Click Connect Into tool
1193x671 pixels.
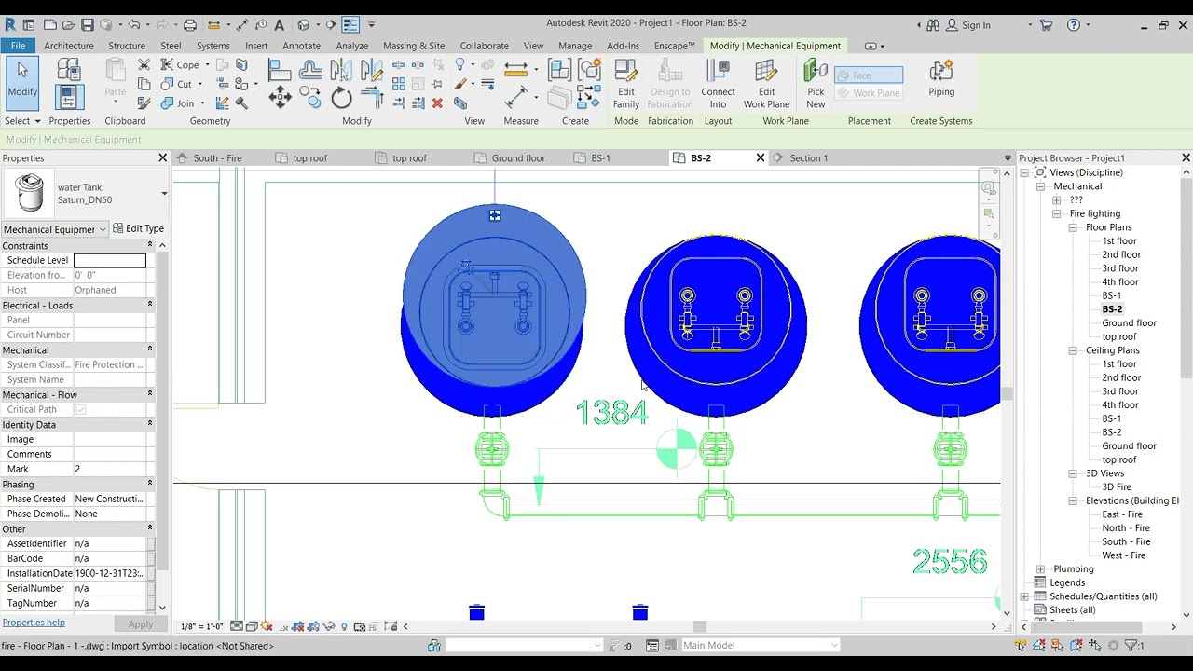718,84
